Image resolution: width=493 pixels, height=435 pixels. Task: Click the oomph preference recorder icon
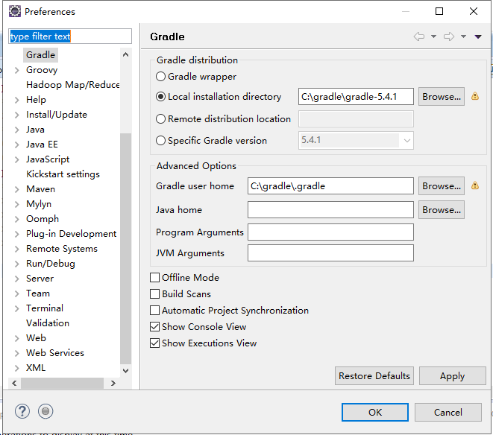point(45,411)
